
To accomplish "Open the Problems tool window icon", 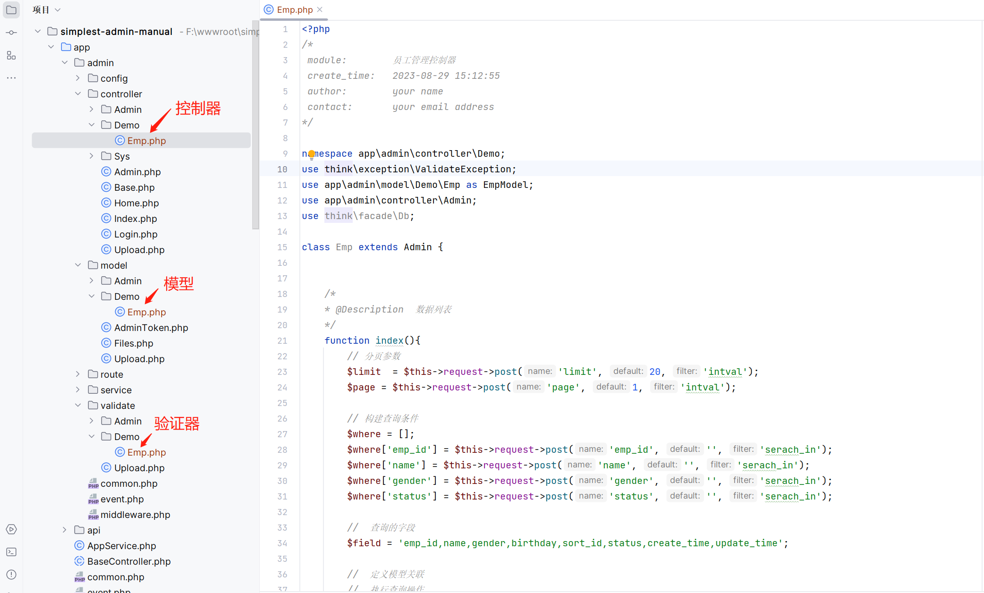I will pos(11,575).
